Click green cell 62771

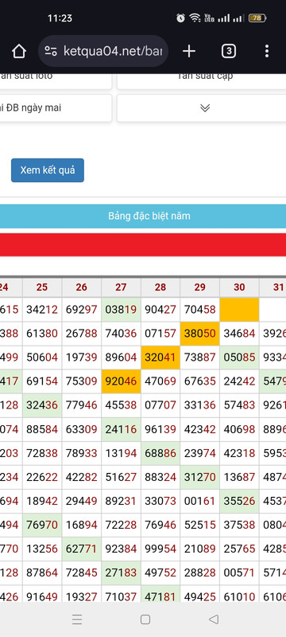[x=81, y=549]
